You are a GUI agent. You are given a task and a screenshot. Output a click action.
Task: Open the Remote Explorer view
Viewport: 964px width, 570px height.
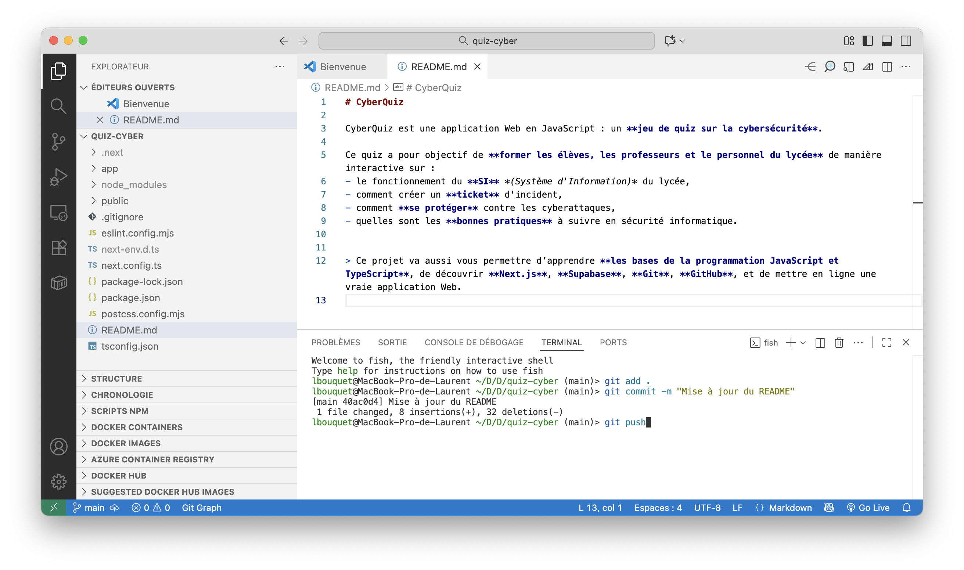(58, 212)
